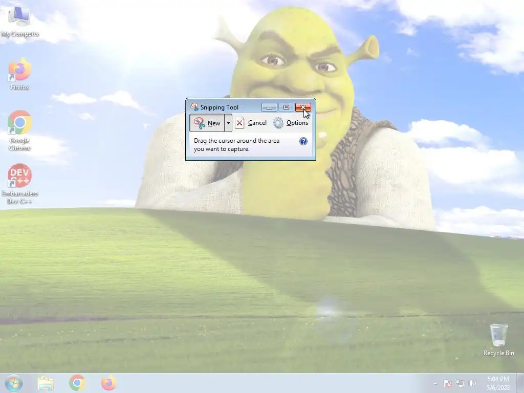This screenshot has height=393, width=524.
Task: Close the Snipping Tool window
Action: click(x=303, y=107)
